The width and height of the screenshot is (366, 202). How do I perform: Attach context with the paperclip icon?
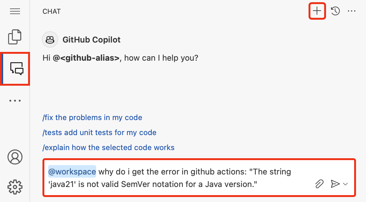tap(319, 184)
